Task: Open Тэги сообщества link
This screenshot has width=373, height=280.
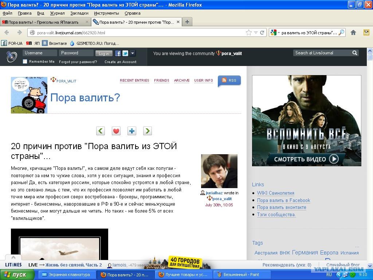Action: tap(276, 214)
